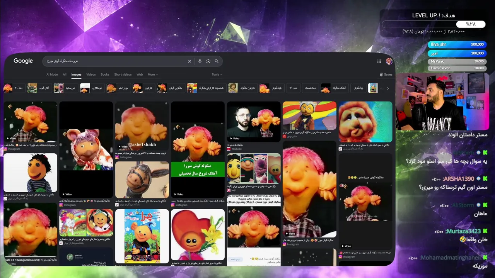Click chat username Murtaza3423

point(463,231)
